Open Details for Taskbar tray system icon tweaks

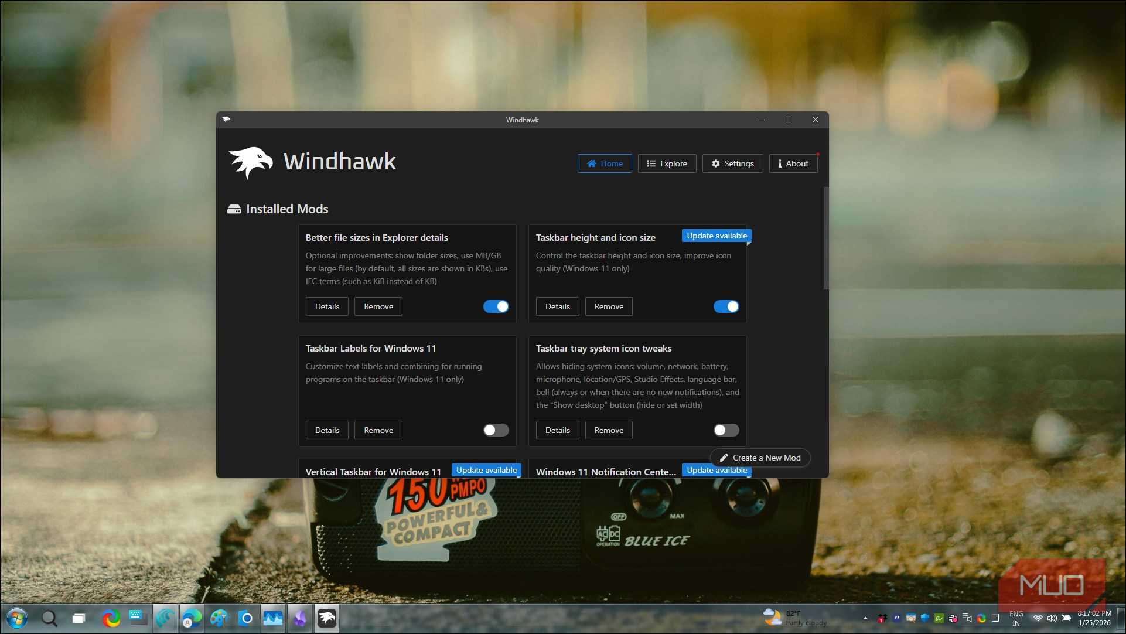click(x=557, y=430)
